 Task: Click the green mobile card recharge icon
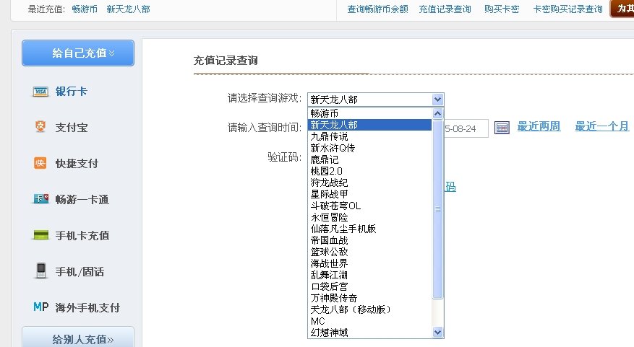tap(40, 235)
